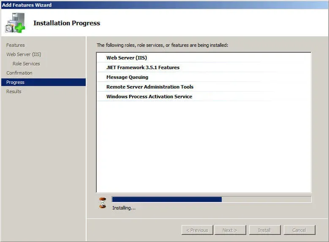Select the Remote Server Administration Tools row

(x=204, y=87)
